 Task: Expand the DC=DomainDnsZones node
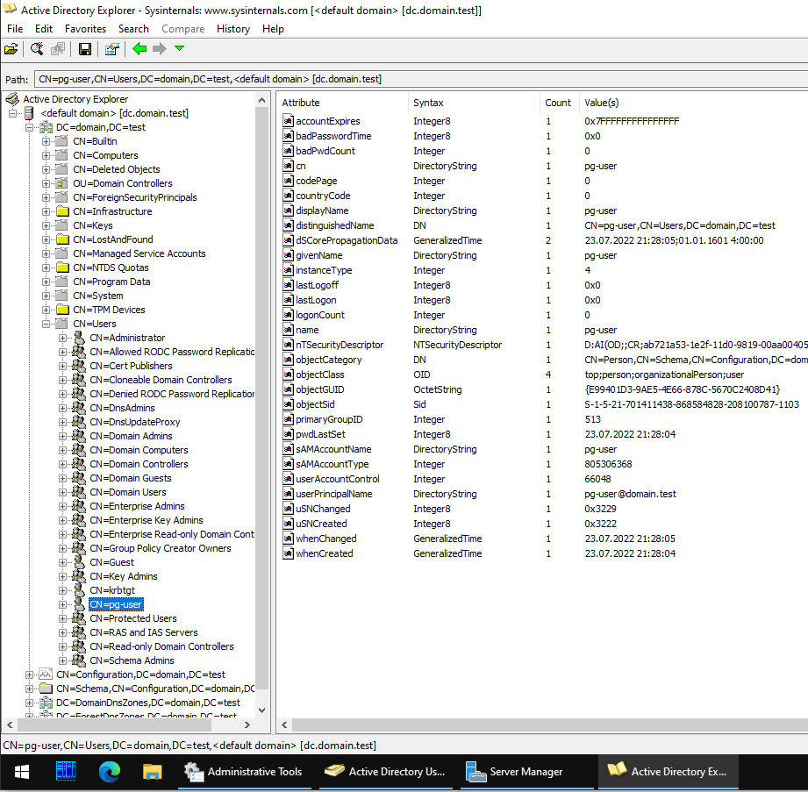pyautogui.click(x=29, y=703)
